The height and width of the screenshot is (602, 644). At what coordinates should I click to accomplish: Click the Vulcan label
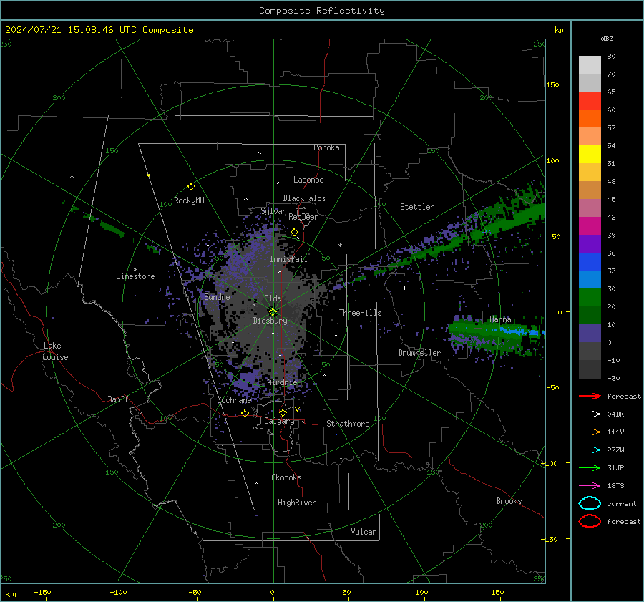coord(364,532)
